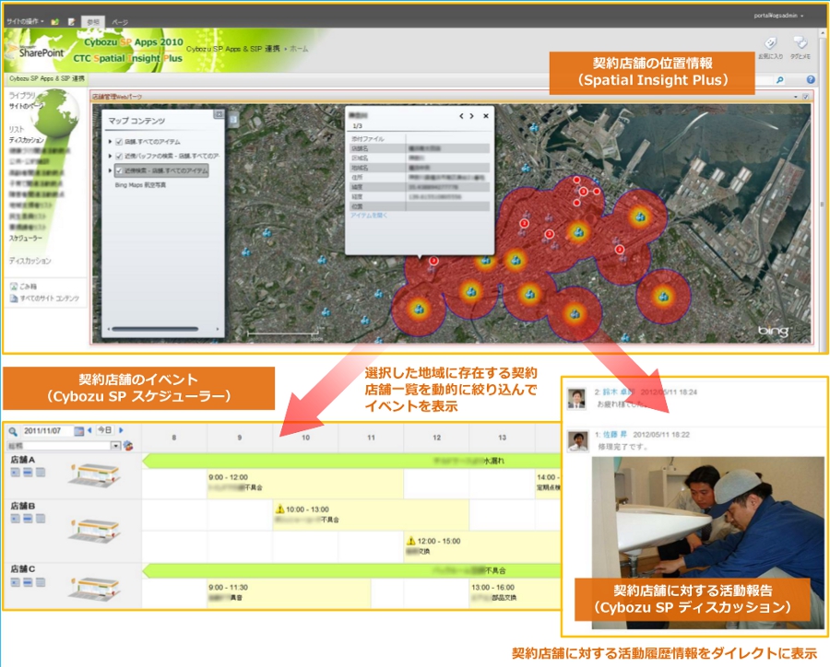This screenshot has width=830, height=667.
Task: Open the 9:00 - 11:30 event for 店舗C
Action: pyautogui.click(x=289, y=592)
